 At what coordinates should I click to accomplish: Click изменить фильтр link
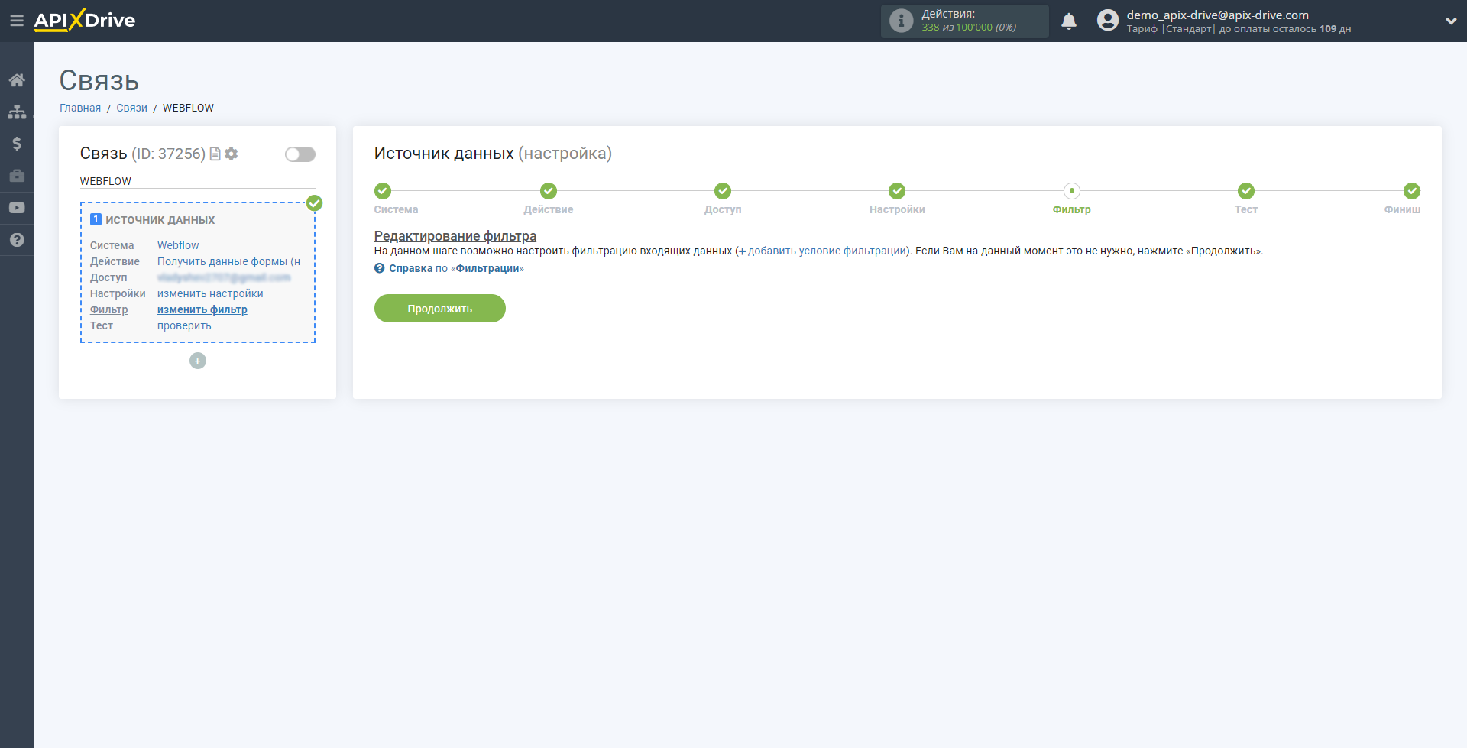(202, 309)
